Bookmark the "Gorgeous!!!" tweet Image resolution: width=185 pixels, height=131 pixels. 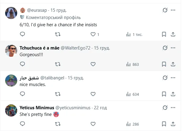point(164,64)
